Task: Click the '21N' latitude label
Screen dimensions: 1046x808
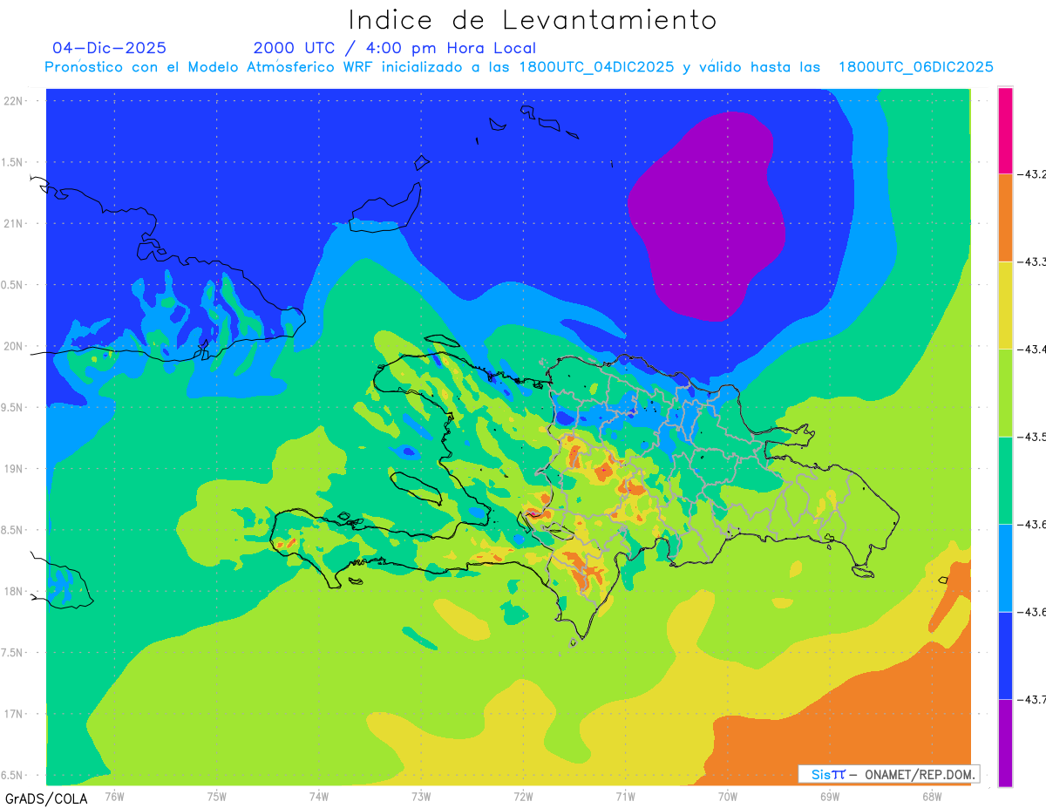Action: [14, 223]
